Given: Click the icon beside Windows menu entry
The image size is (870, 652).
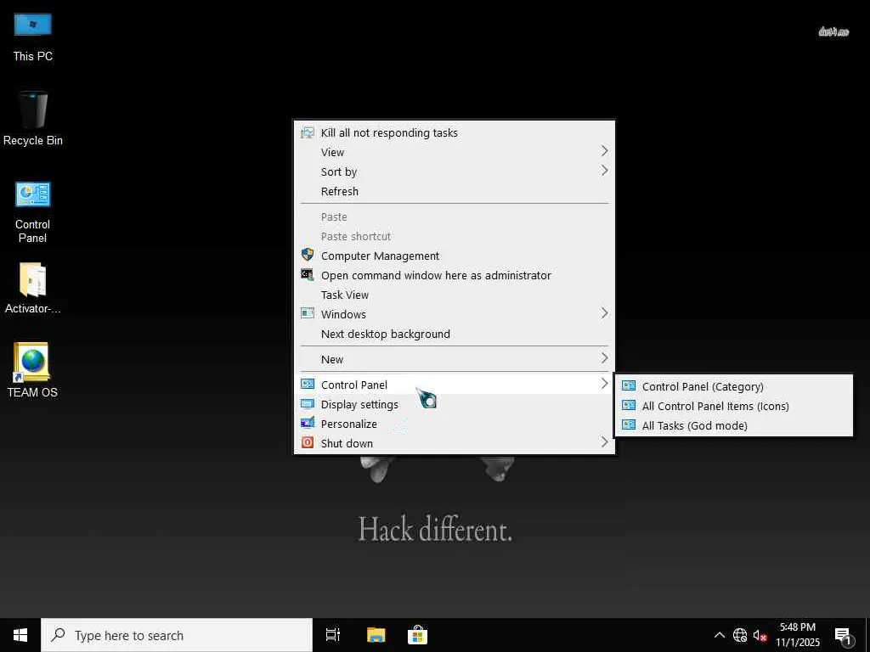Looking at the screenshot, I should click(x=308, y=313).
